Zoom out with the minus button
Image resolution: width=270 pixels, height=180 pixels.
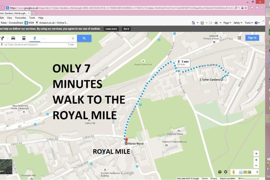click(256, 165)
